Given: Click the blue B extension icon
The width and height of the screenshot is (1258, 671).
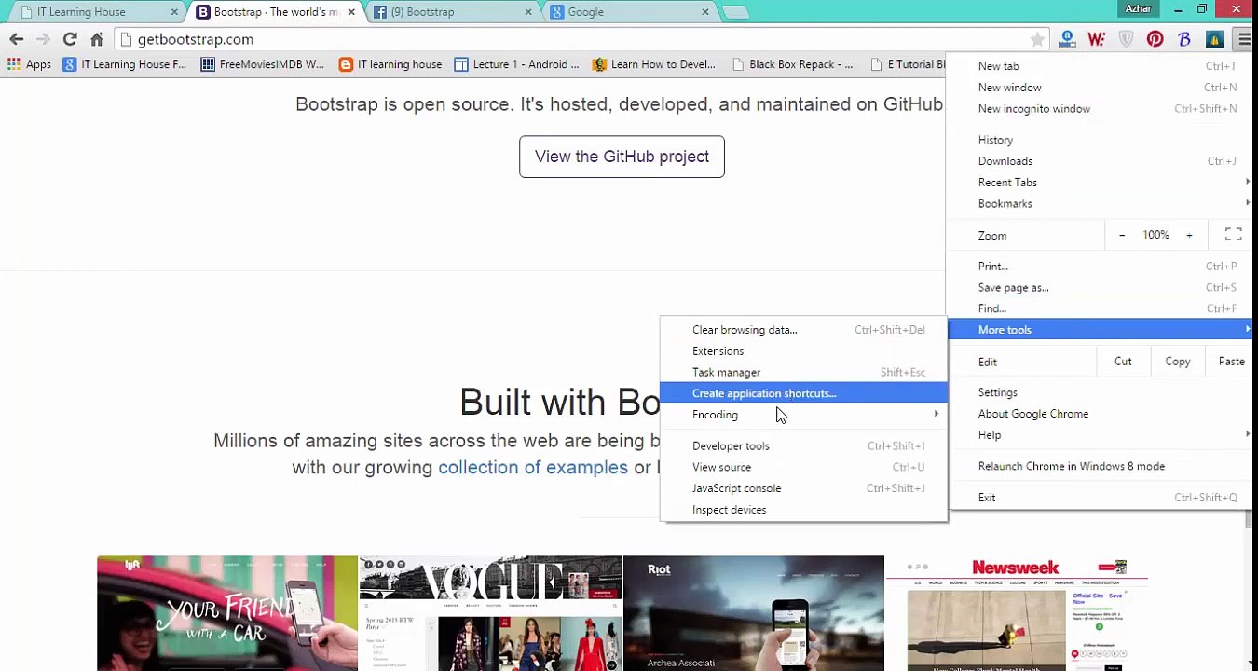Looking at the screenshot, I should pos(1184,39).
